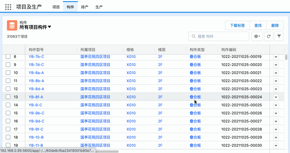Open row actions menu for YB-8f-A

[276, 97]
